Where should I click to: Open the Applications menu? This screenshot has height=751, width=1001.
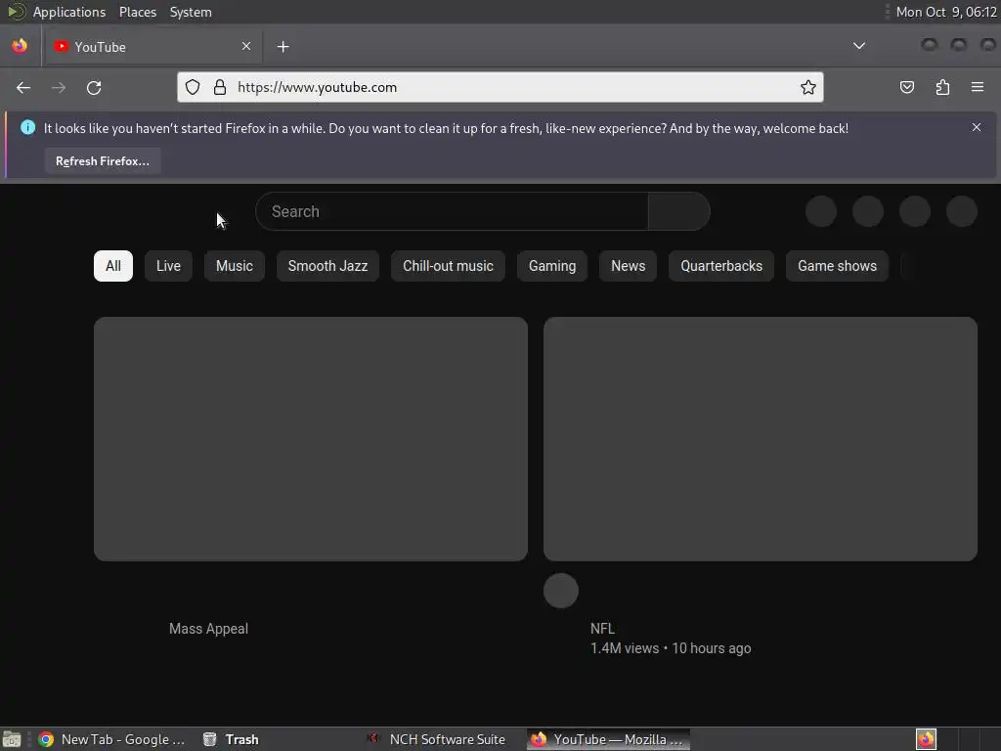pyautogui.click(x=69, y=12)
